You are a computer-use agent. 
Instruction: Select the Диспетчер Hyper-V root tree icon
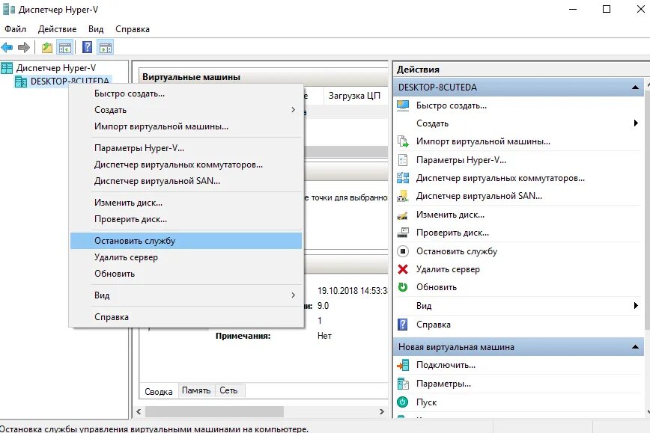(x=7, y=68)
